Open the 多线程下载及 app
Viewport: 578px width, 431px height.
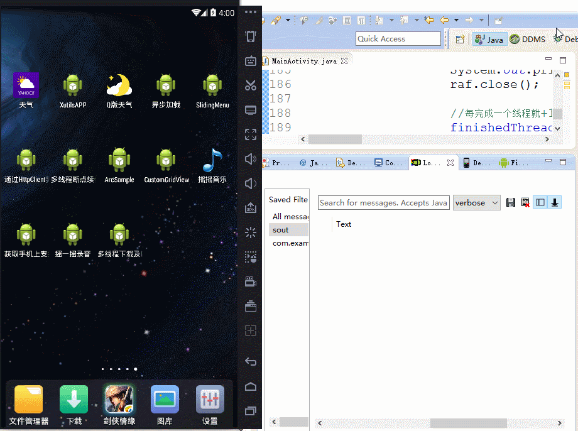click(119, 239)
